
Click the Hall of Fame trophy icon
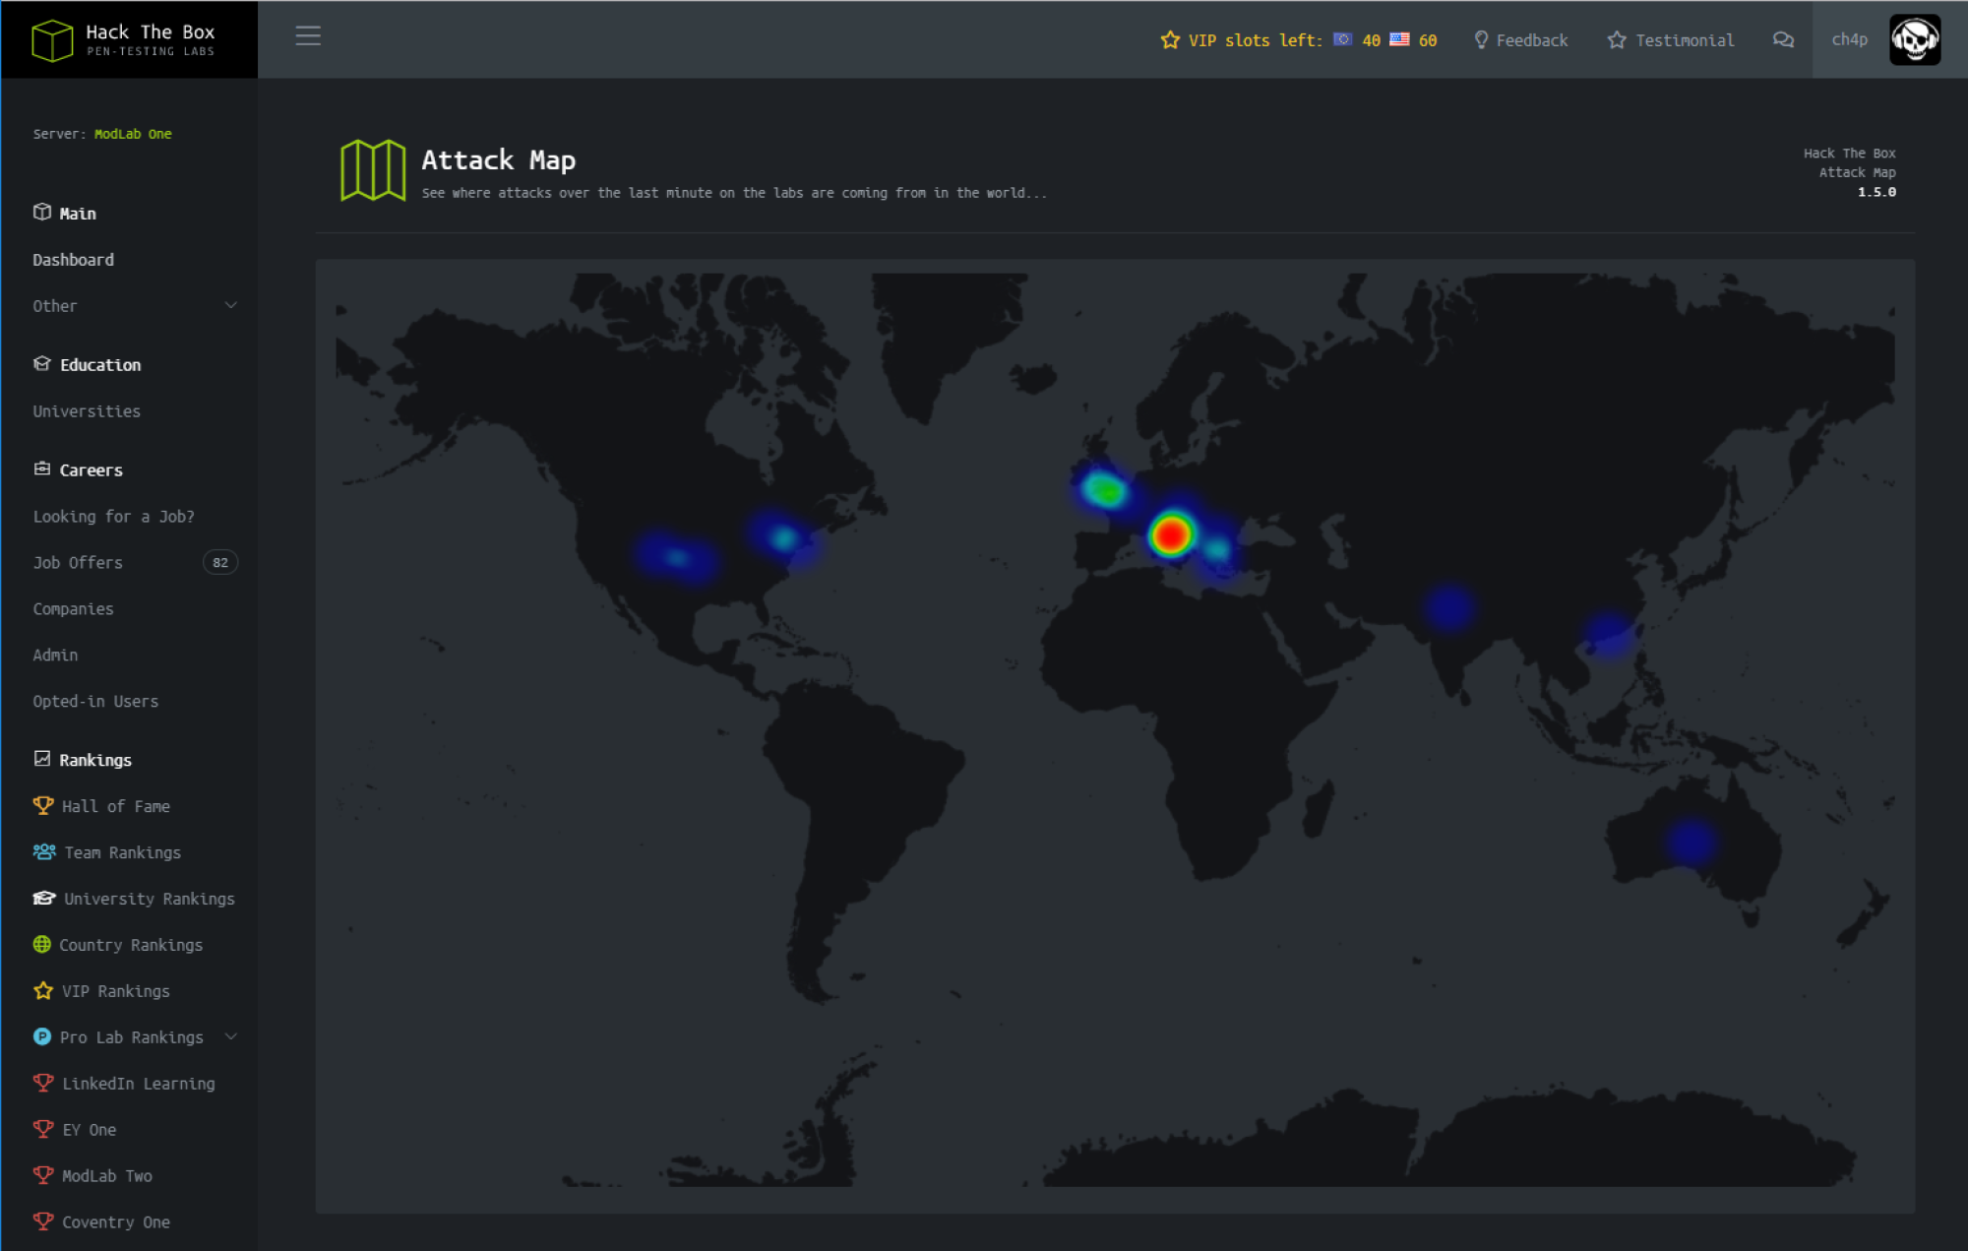tap(43, 805)
